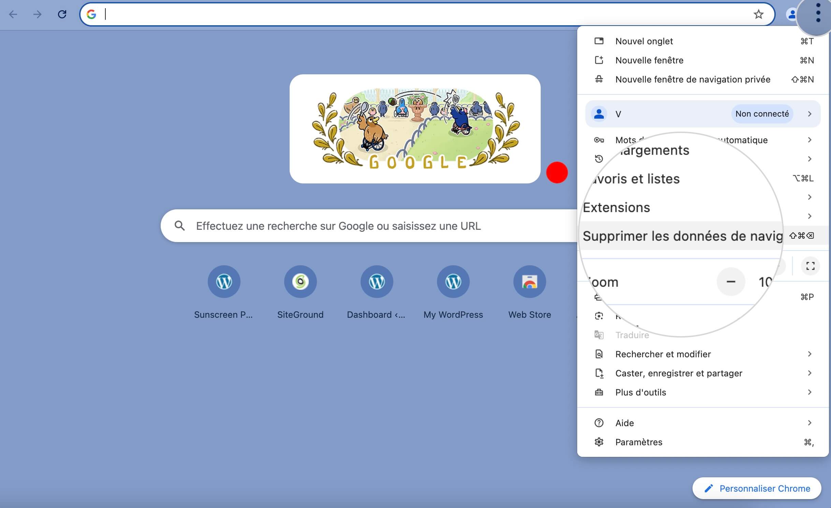Viewport: 831px width, 508px height.
Task: Click the new window icon beside Nouvelle fenêtre
Action: [x=599, y=60]
